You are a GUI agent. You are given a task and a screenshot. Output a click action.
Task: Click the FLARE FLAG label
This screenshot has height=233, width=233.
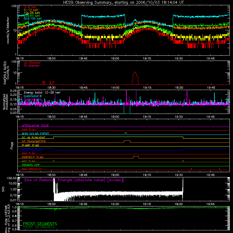[x=30, y=145]
